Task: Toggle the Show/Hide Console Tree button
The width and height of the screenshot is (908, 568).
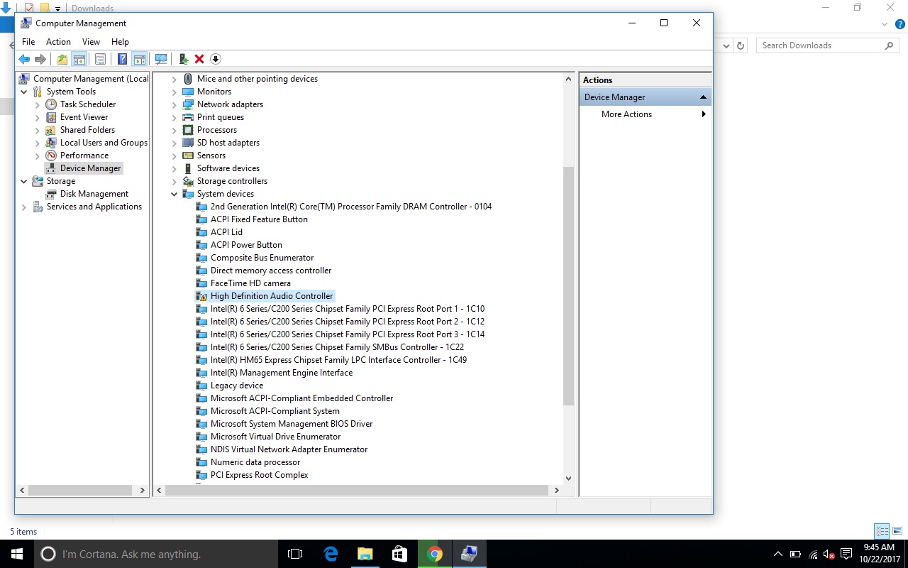Action: click(x=79, y=60)
